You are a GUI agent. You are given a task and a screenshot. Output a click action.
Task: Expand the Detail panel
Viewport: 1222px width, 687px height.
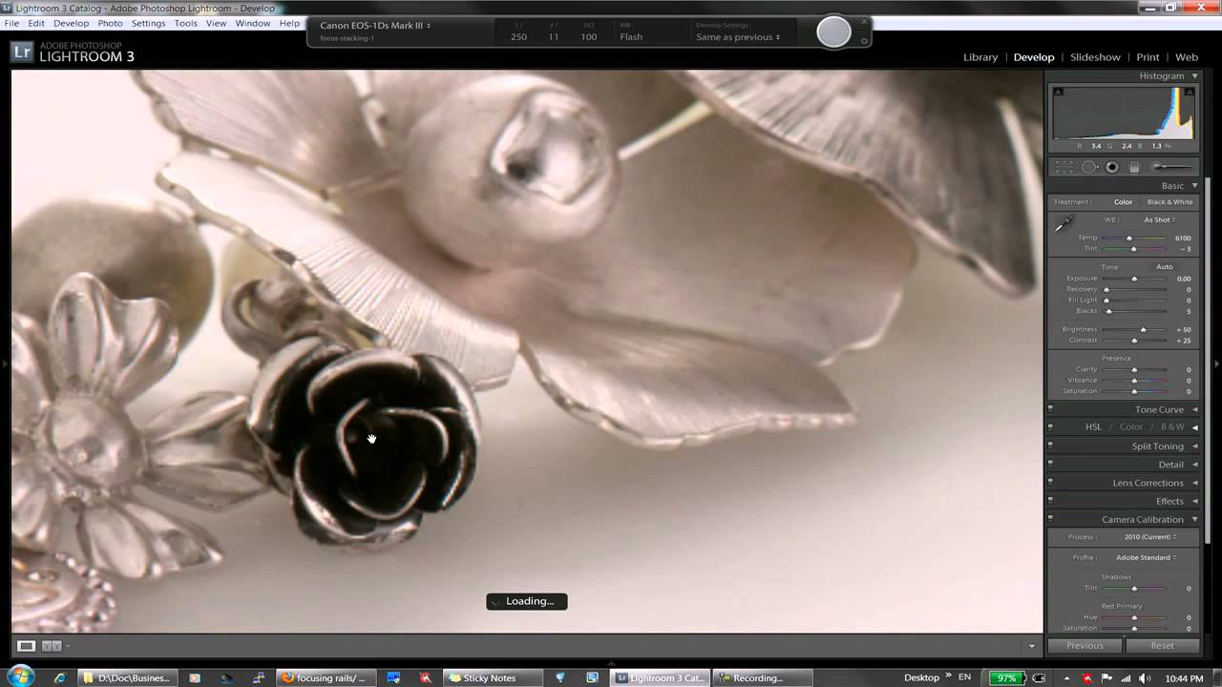tap(1194, 465)
